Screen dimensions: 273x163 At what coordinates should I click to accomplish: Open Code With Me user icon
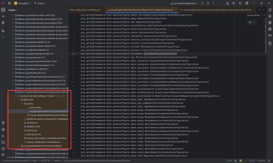coord(227,3)
